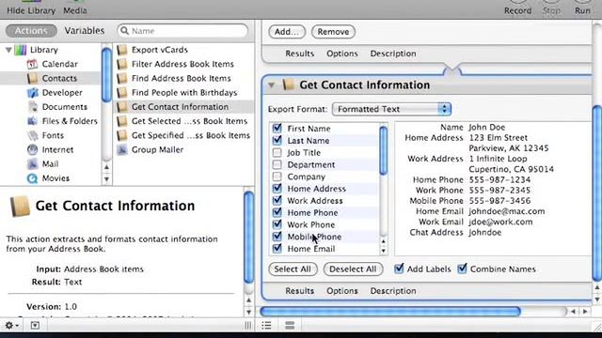Toggle the Combine Names checkbox
This screenshot has width=602, height=338.
click(462, 269)
